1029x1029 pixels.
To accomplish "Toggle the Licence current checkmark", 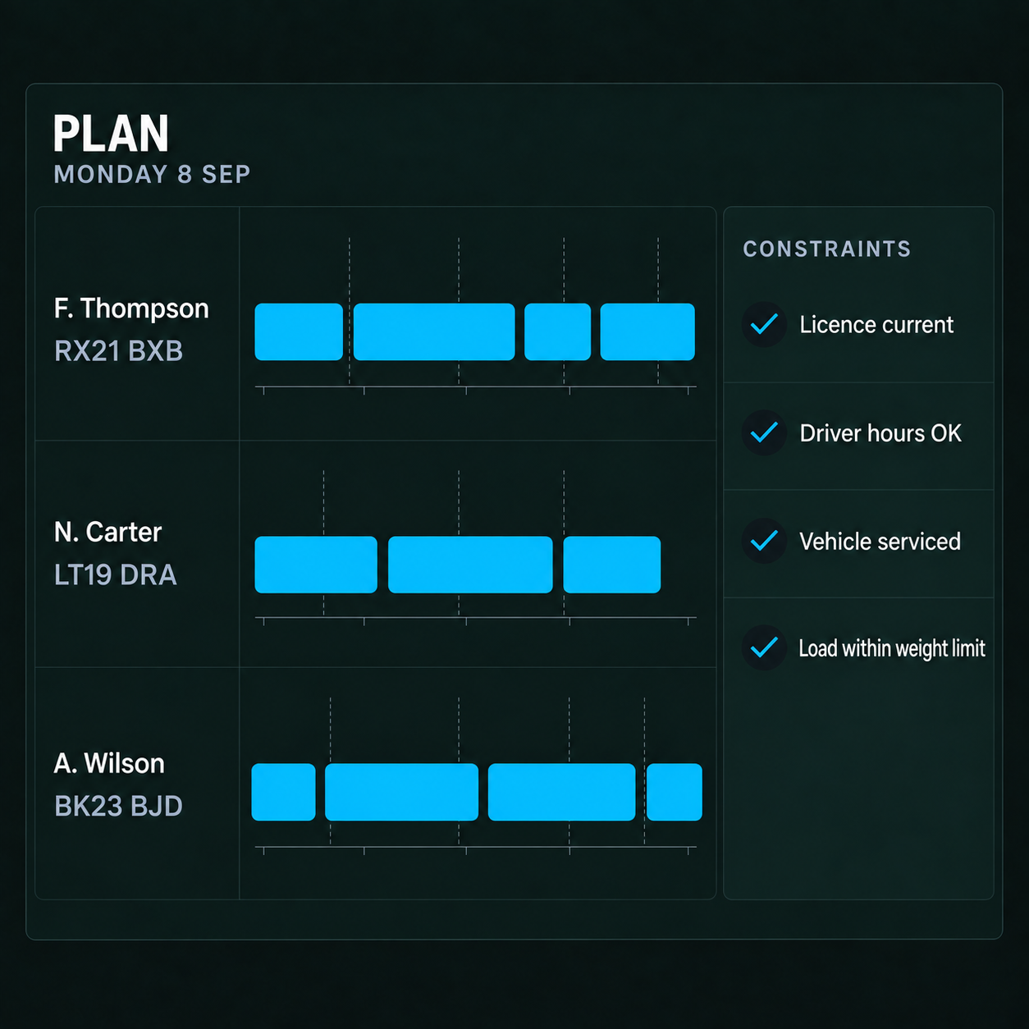I will click(x=764, y=324).
